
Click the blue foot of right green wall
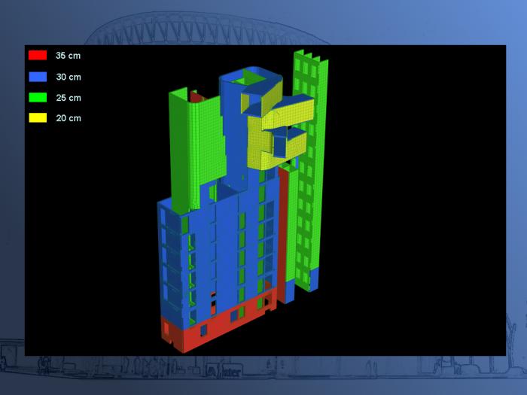tap(312, 278)
